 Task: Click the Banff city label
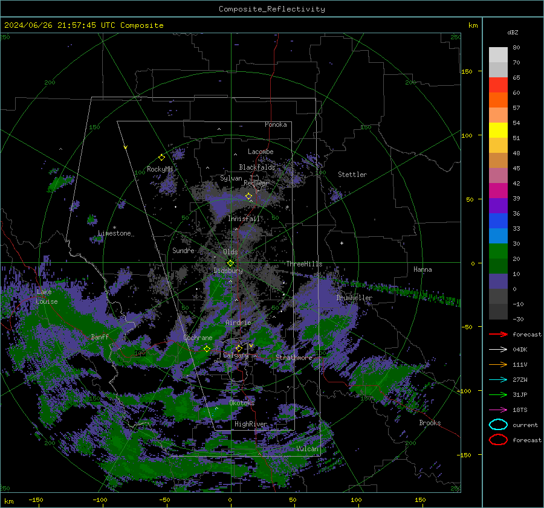100,336
